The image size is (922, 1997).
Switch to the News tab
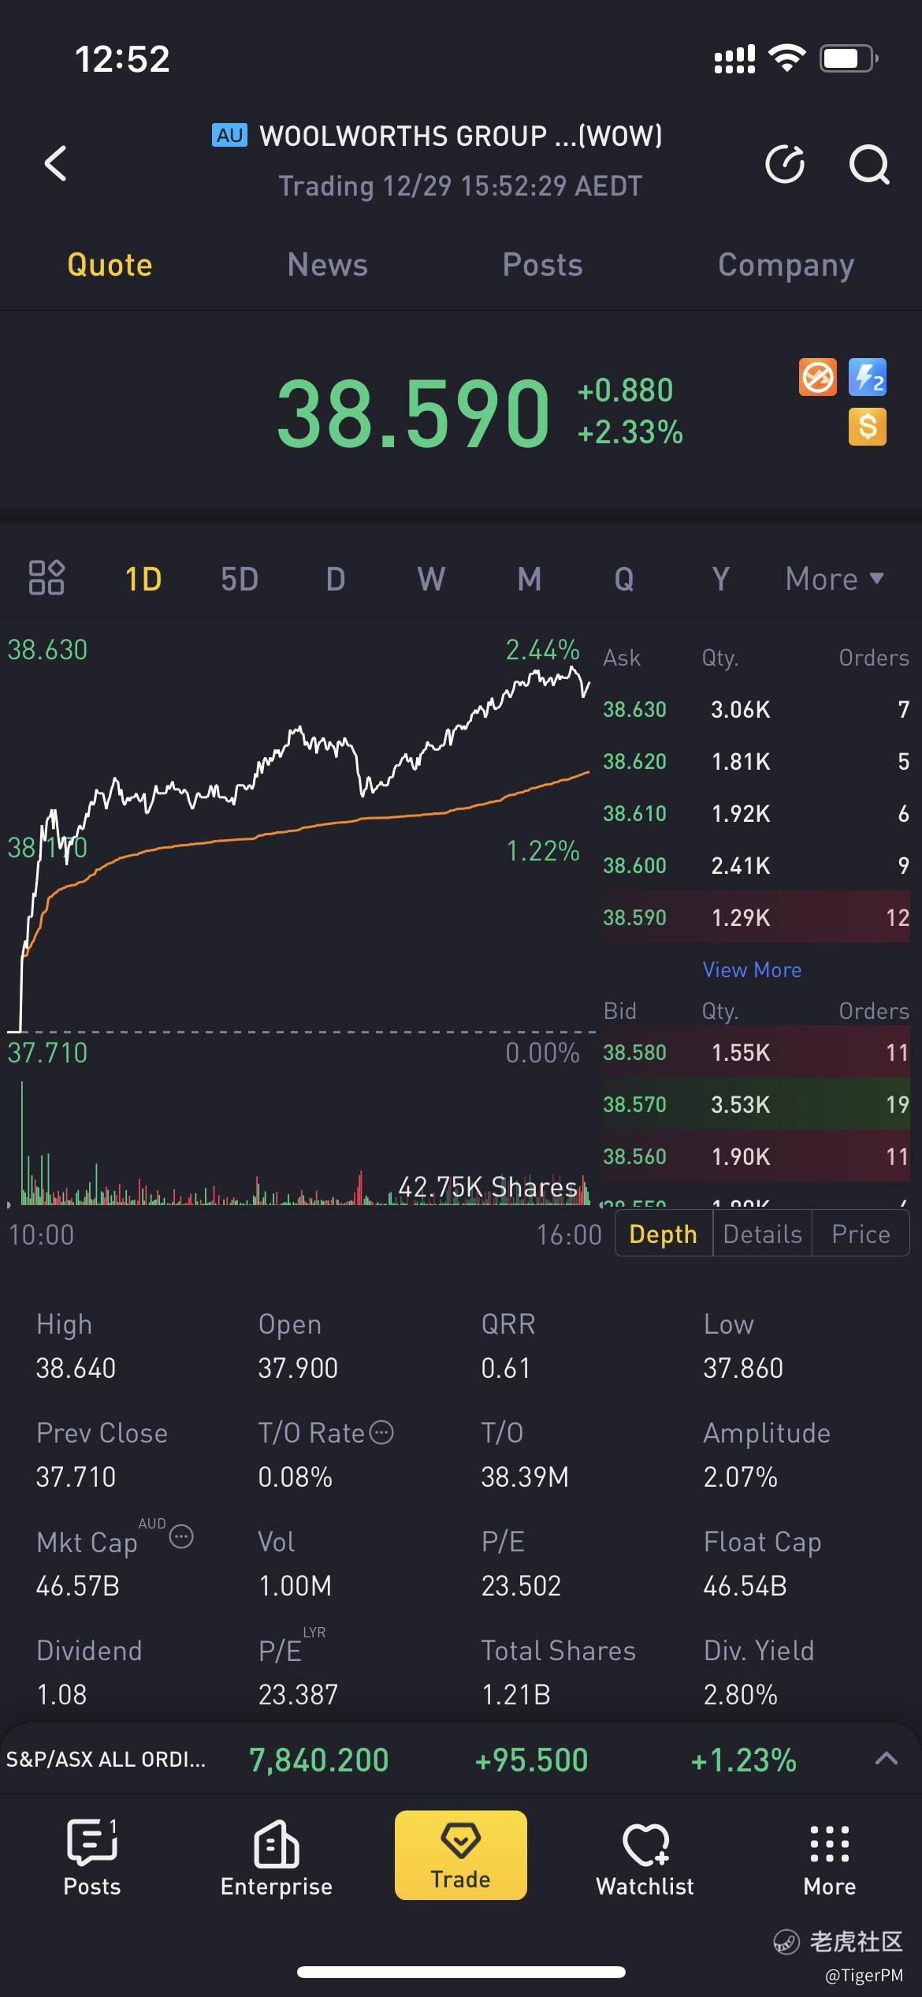click(x=327, y=265)
